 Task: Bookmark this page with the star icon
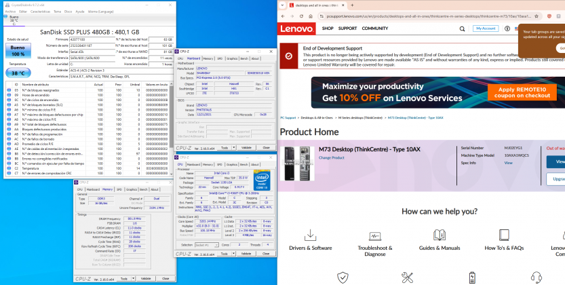537,16
